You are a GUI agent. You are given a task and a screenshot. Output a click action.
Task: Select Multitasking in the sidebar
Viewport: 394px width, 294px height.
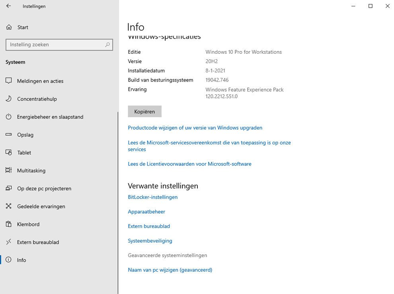click(x=31, y=170)
